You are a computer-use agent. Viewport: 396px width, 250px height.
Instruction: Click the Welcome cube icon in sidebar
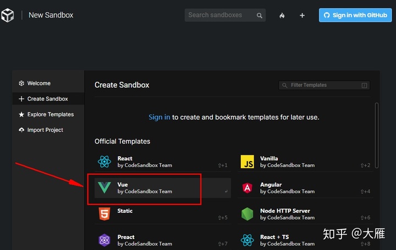pos(21,84)
